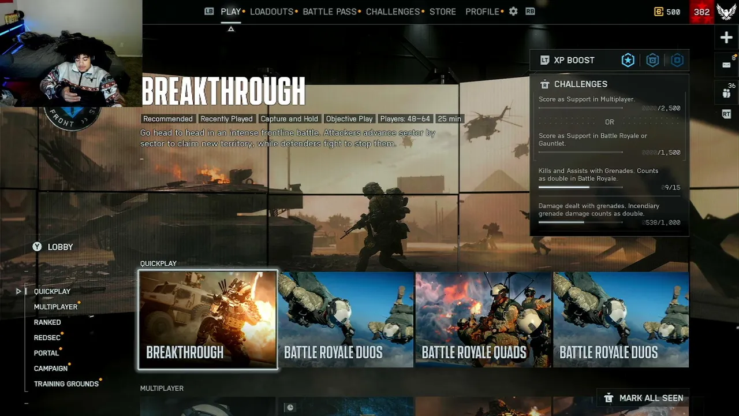This screenshot has height=416, width=739.
Task: Click the LB bumper icon in top navigation
Action: [209, 12]
